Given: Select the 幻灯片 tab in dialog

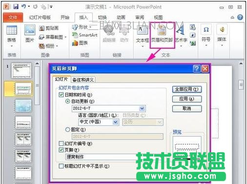Looking at the screenshot, I should (61, 80).
